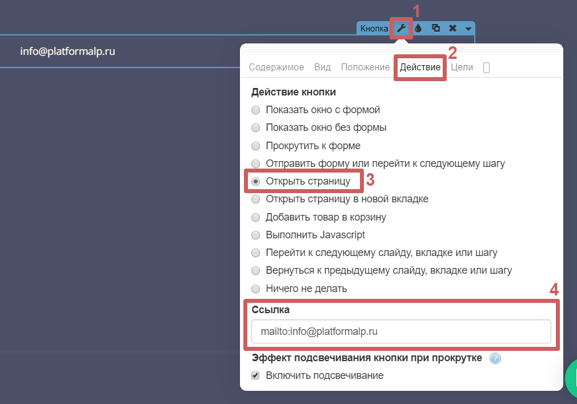Image resolution: width=577 pixels, height=404 pixels.
Task: Select 'Выполнить Javascript' radio option
Action: click(x=256, y=235)
